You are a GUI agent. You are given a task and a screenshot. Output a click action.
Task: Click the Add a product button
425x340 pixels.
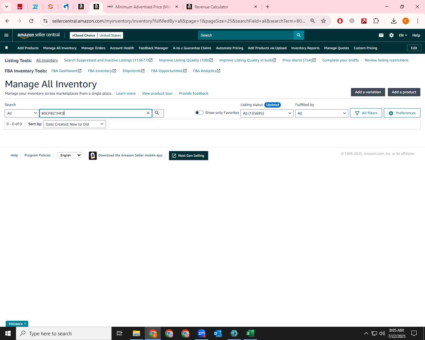click(404, 92)
